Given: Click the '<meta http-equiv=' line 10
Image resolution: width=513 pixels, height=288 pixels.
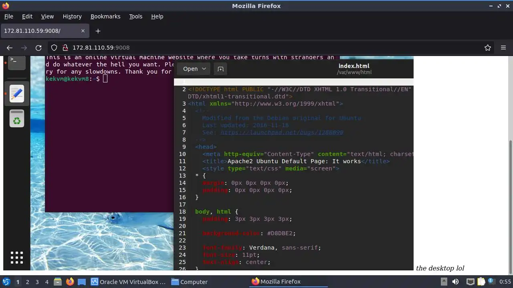Looking at the screenshot, I should tap(308, 154).
